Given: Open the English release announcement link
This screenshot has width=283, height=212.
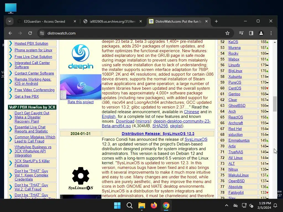Looking at the screenshot, I should coord(108,116).
